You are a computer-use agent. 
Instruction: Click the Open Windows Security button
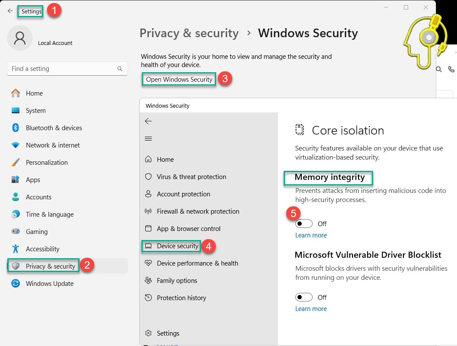[179, 79]
